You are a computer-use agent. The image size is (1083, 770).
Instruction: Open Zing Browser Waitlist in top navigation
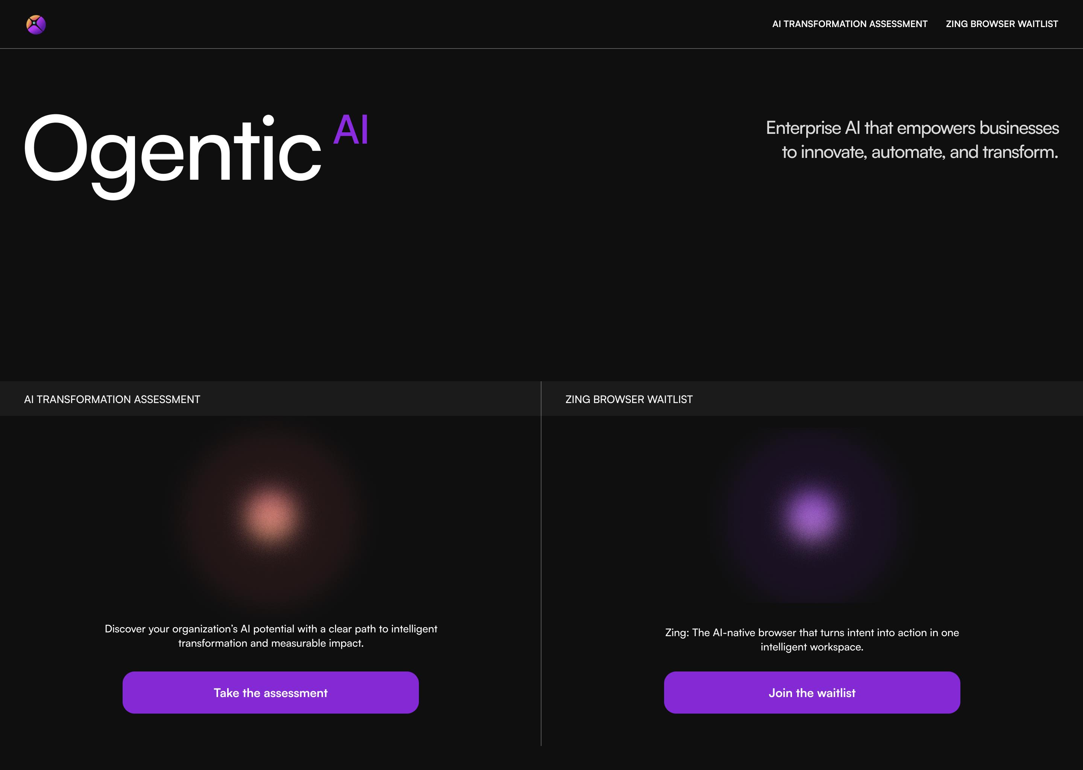pos(1001,24)
